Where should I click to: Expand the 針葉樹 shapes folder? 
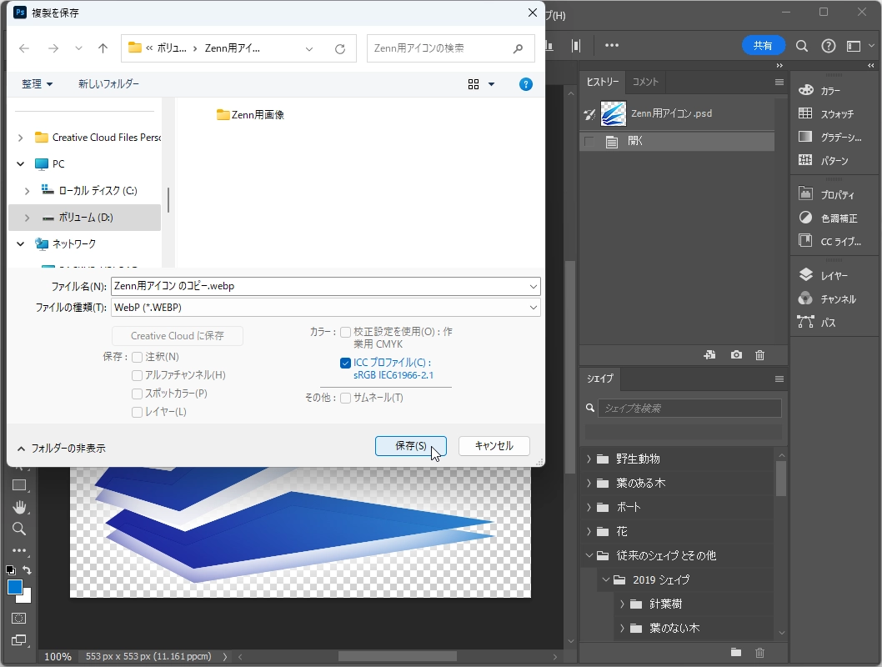tap(622, 604)
